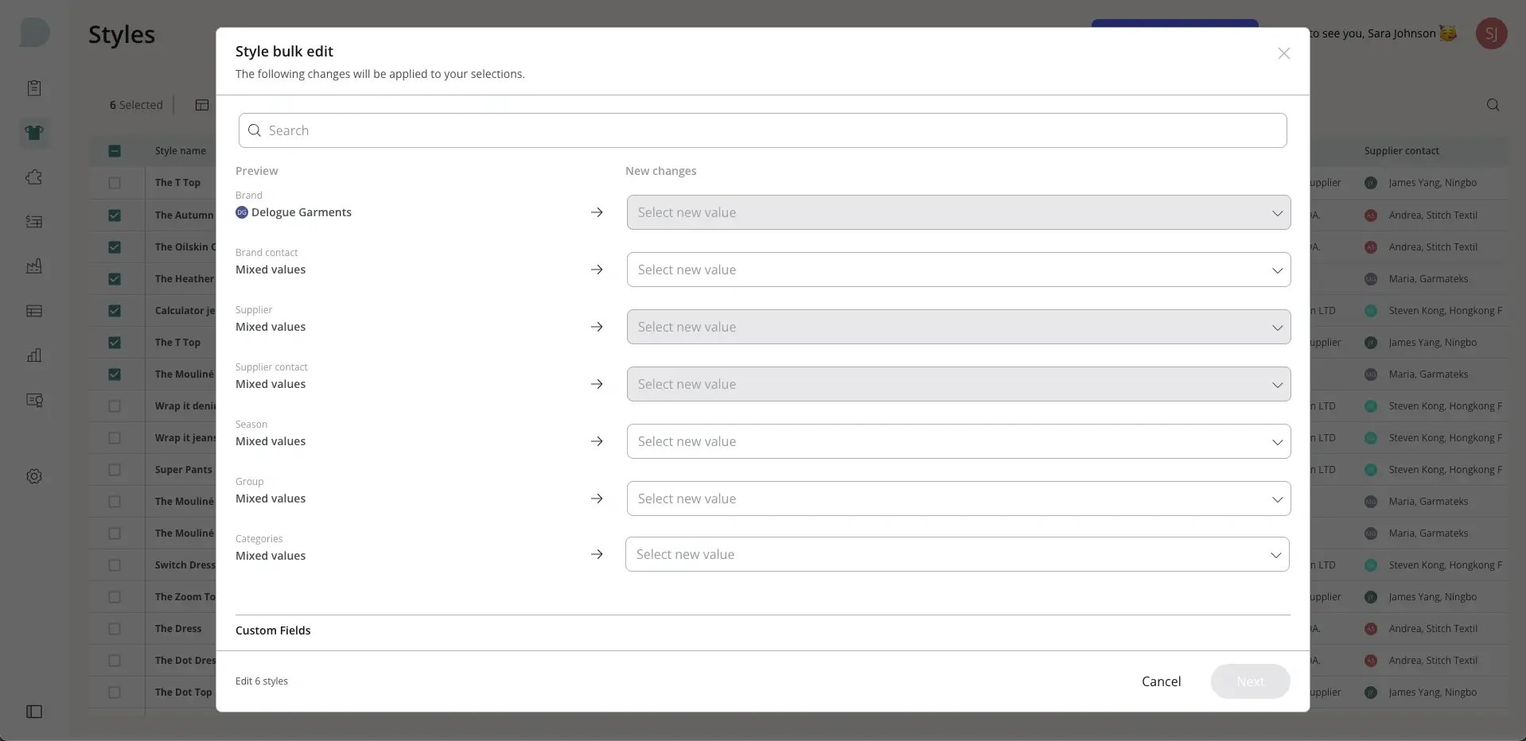Image resolution: width=1526 pixels, height=741 pixels.
Task: Open the Season new value dropdown
Action: coord(958,441)
